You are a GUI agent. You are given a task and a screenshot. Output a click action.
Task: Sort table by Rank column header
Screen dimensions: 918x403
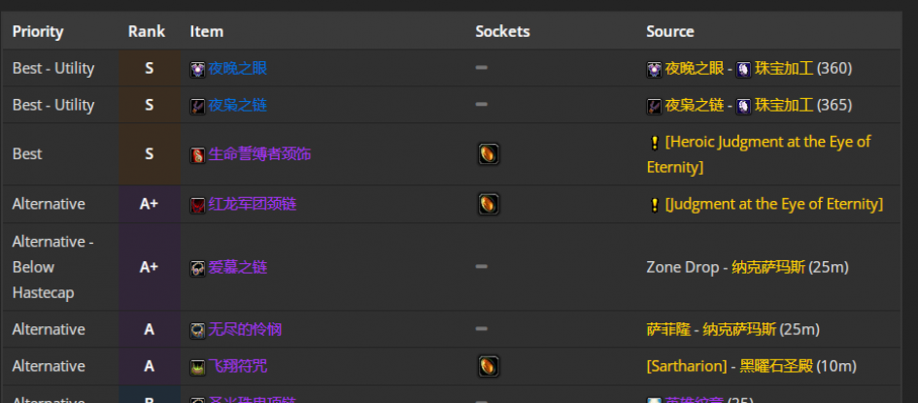147,31
